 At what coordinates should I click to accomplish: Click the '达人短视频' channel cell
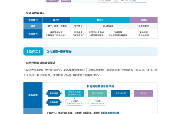coord(108,26)
